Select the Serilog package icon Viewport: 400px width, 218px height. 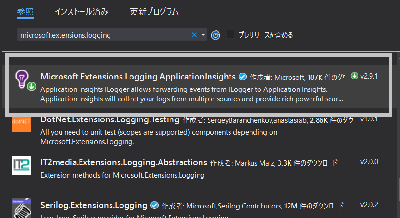[x=21, y=208]
